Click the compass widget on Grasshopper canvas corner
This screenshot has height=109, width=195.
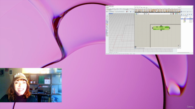[x=179, y=46]
